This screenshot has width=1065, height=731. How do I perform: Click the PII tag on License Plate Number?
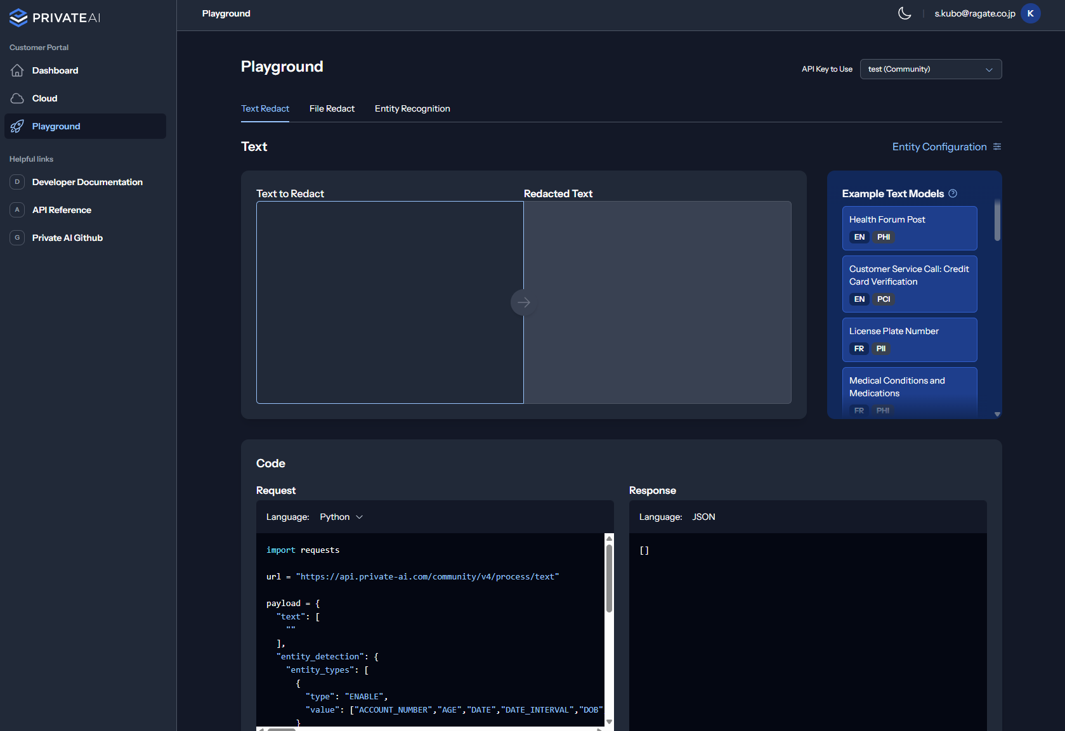(x=880, y=349)
